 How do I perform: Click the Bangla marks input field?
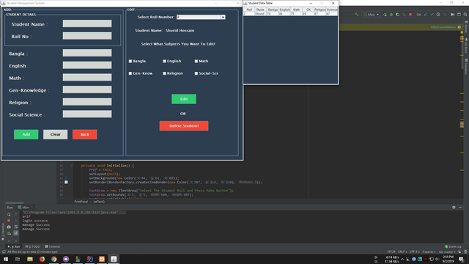(x=87, y=53)
